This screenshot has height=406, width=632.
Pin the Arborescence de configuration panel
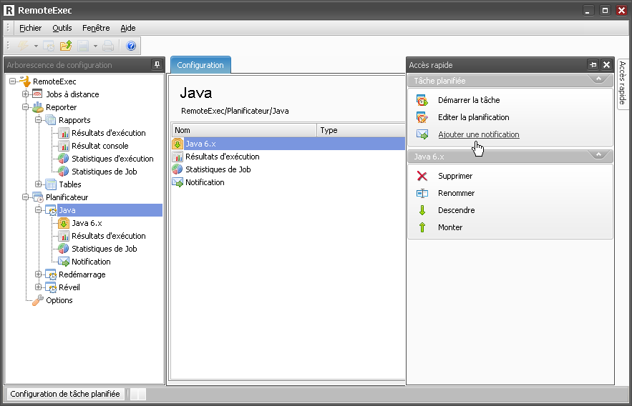click(x=157, y=64)
